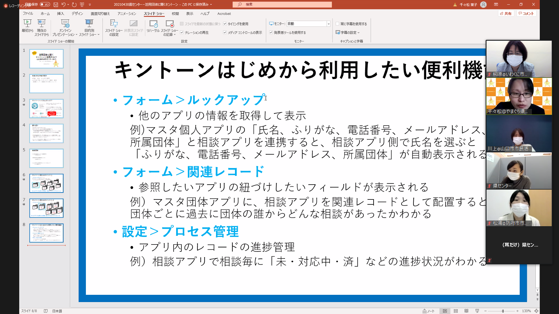Expand the monitor (モニター) dropdown
This screenshot has height=314, width=559.
click(x=329, y=24)
